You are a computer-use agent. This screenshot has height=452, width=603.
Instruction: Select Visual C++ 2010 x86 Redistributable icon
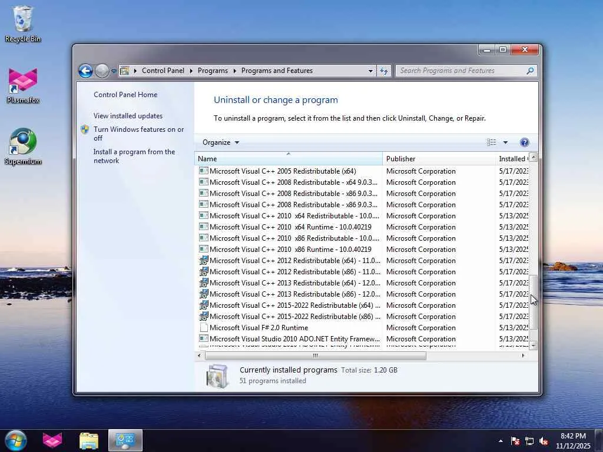[x=204, y=238]
